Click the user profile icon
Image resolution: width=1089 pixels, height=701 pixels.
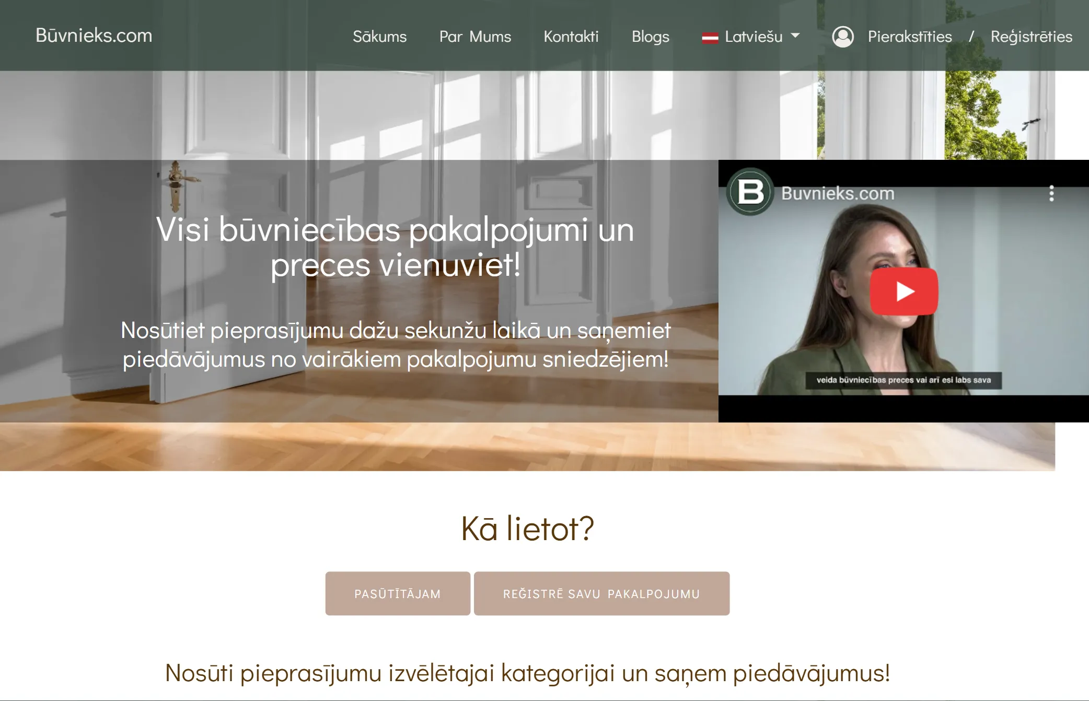pyautogui.click(x=843, y=37)
